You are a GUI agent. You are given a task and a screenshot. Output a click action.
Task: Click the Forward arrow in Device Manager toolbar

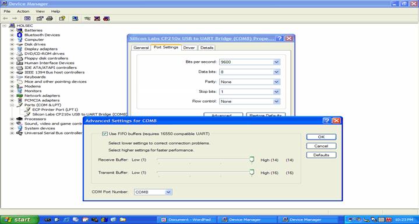coord(15,19)
